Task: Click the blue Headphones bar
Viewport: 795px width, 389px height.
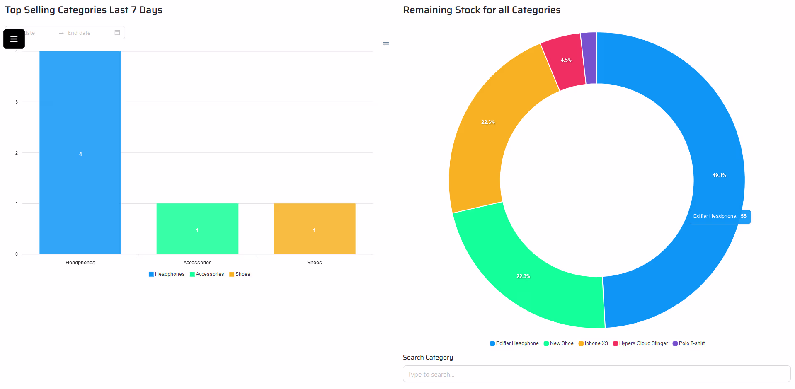Action: click(80, 124)
